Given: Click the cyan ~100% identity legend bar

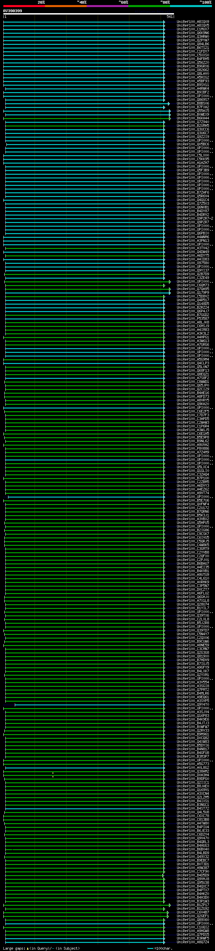Looking at the screenshot, I should click(x=190, y=6).
